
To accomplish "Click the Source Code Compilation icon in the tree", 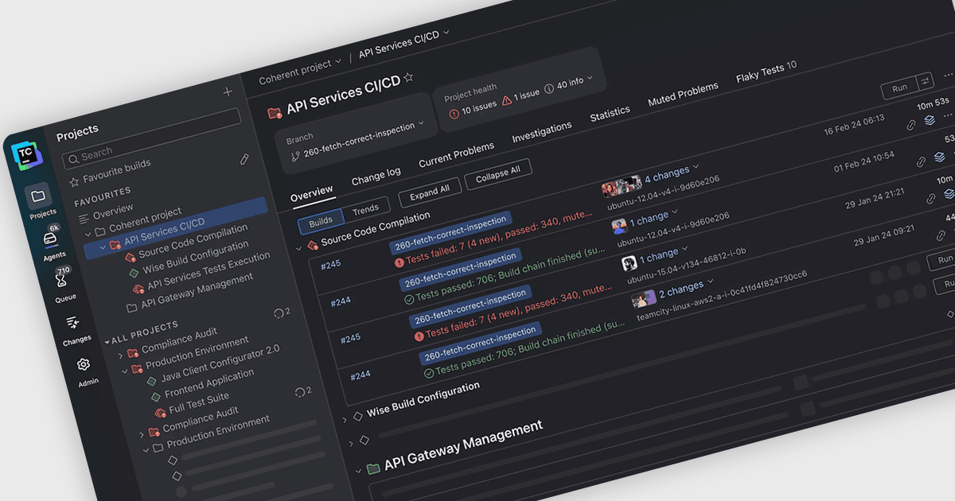I will coord(130,257).
